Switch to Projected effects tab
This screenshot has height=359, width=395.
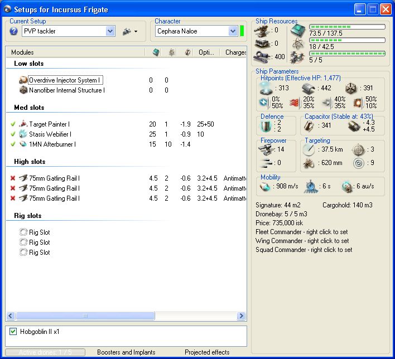[207, 352]
